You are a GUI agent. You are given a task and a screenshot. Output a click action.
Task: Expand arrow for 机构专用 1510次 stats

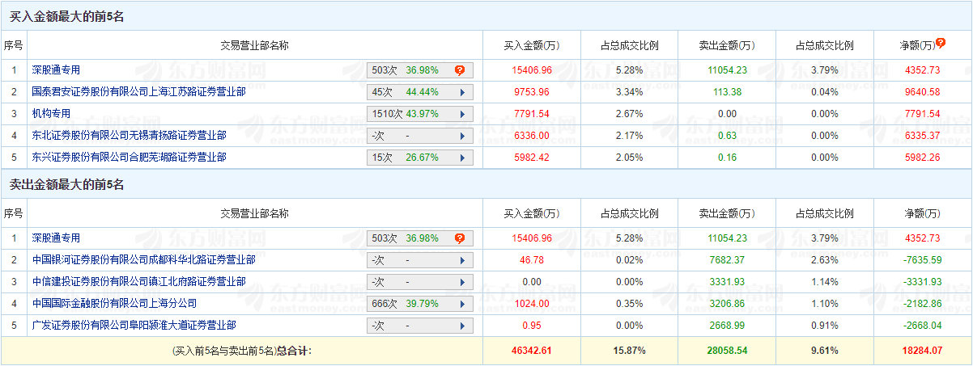click(462, 115)
